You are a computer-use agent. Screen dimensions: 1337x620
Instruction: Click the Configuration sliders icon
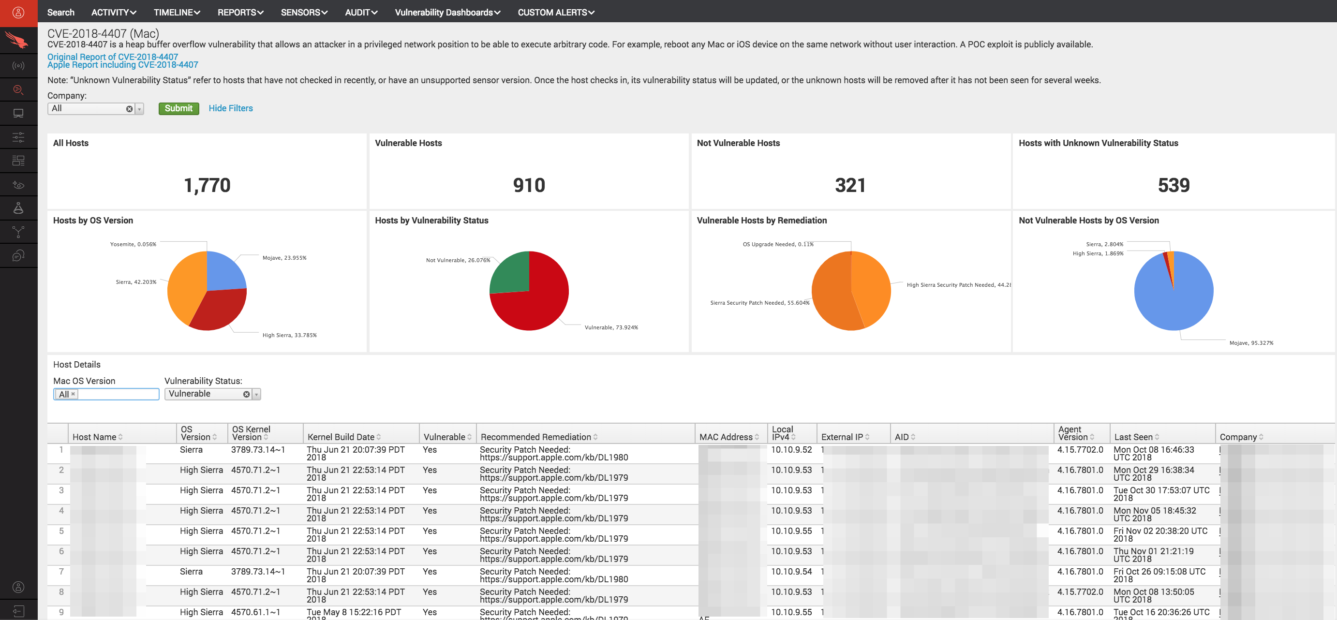pyautogui.click(x=19, y=137)
